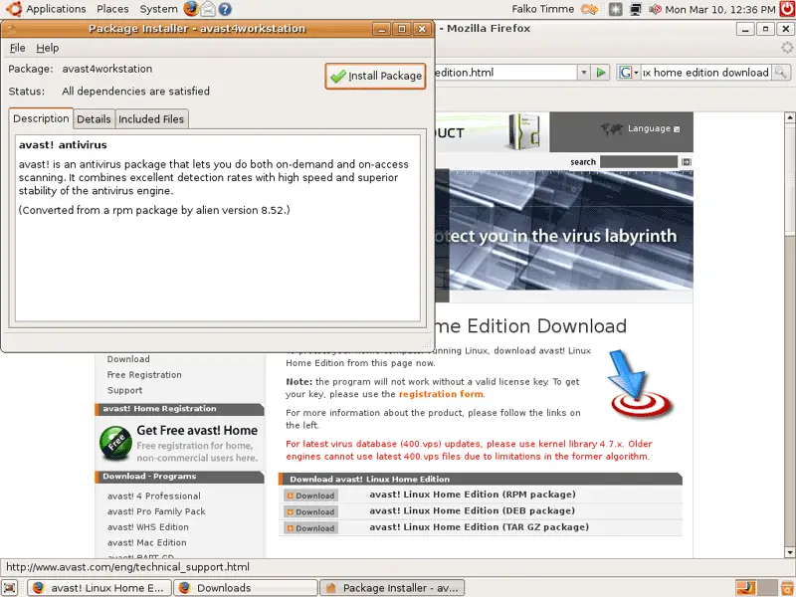The width and height of the screenshot is (796, 597).
Task: Open the Free Registration sidebar link
Action: pos(144,375)
